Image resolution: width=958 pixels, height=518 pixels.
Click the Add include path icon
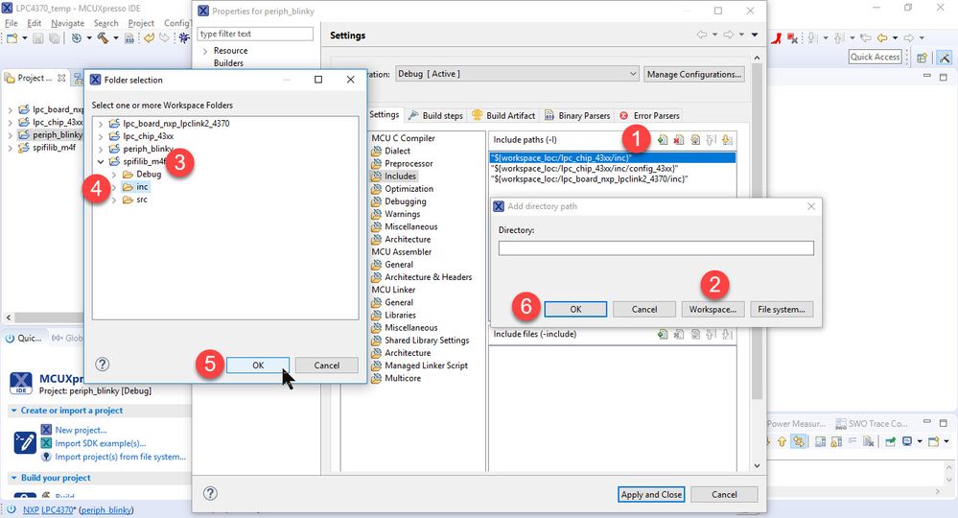coord(663,140)
